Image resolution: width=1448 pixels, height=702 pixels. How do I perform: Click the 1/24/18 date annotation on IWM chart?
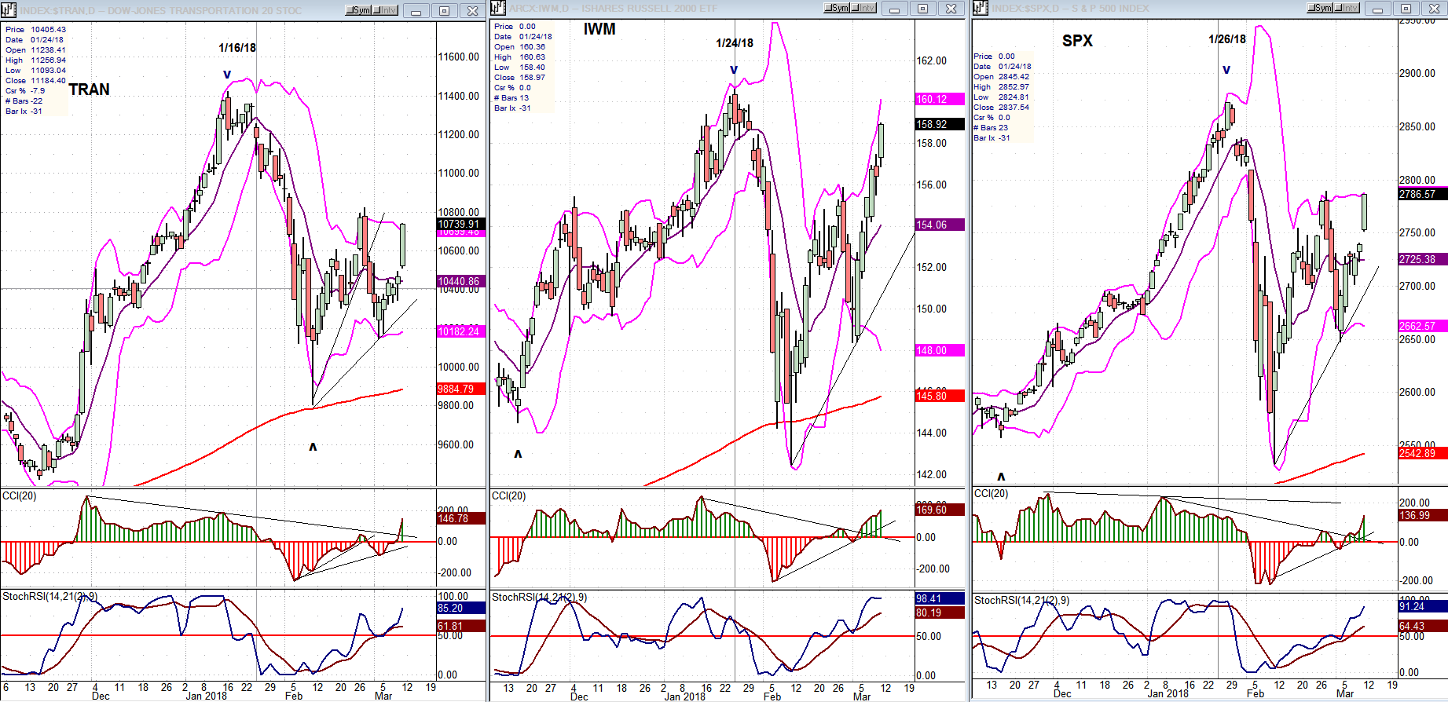click(x=734, y=43)
